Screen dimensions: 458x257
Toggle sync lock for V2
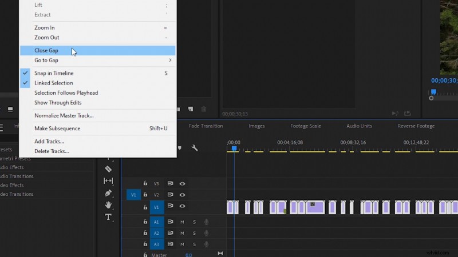(170, 194)
